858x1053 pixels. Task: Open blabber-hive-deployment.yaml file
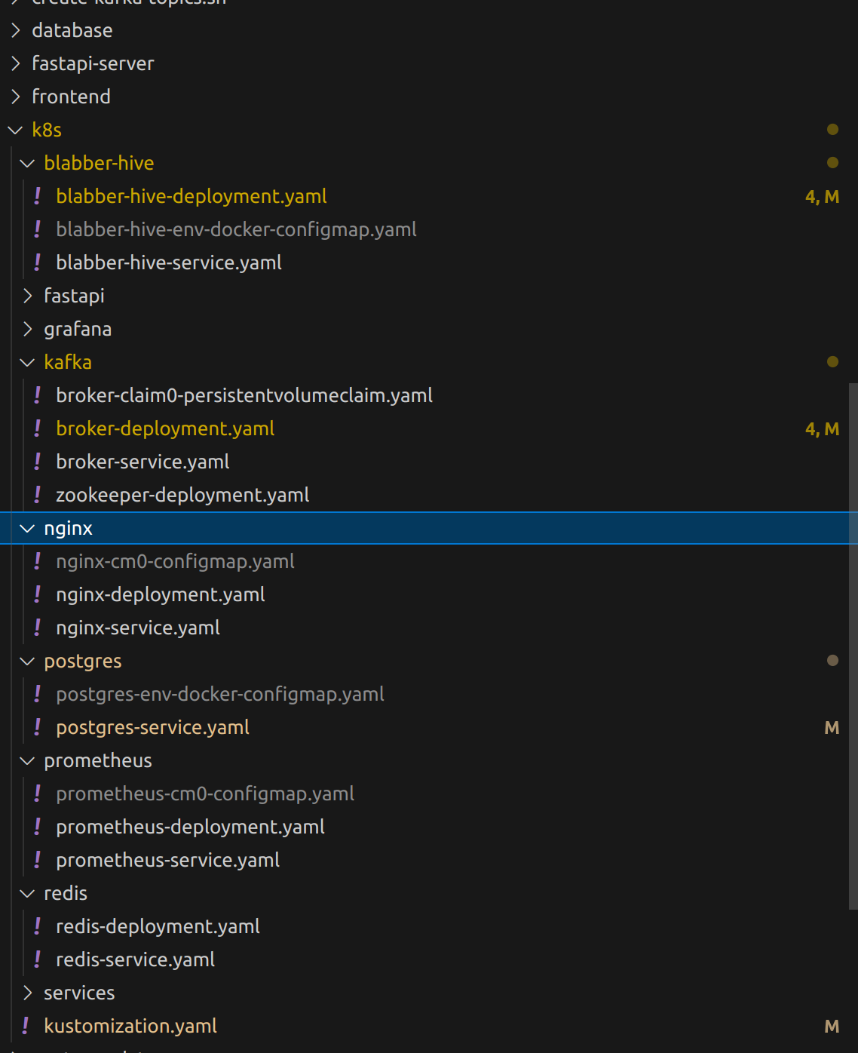pyautogui.click(x=192, y=196)
